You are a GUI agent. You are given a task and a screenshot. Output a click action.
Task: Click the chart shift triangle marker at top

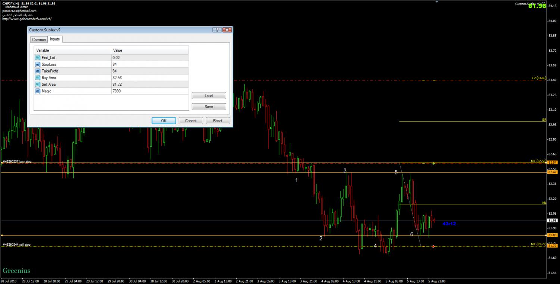pos(437,1)
